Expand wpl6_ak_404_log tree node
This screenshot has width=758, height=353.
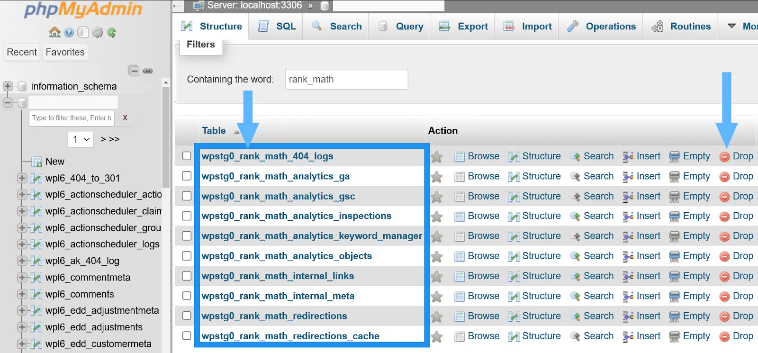pos(22,261)
